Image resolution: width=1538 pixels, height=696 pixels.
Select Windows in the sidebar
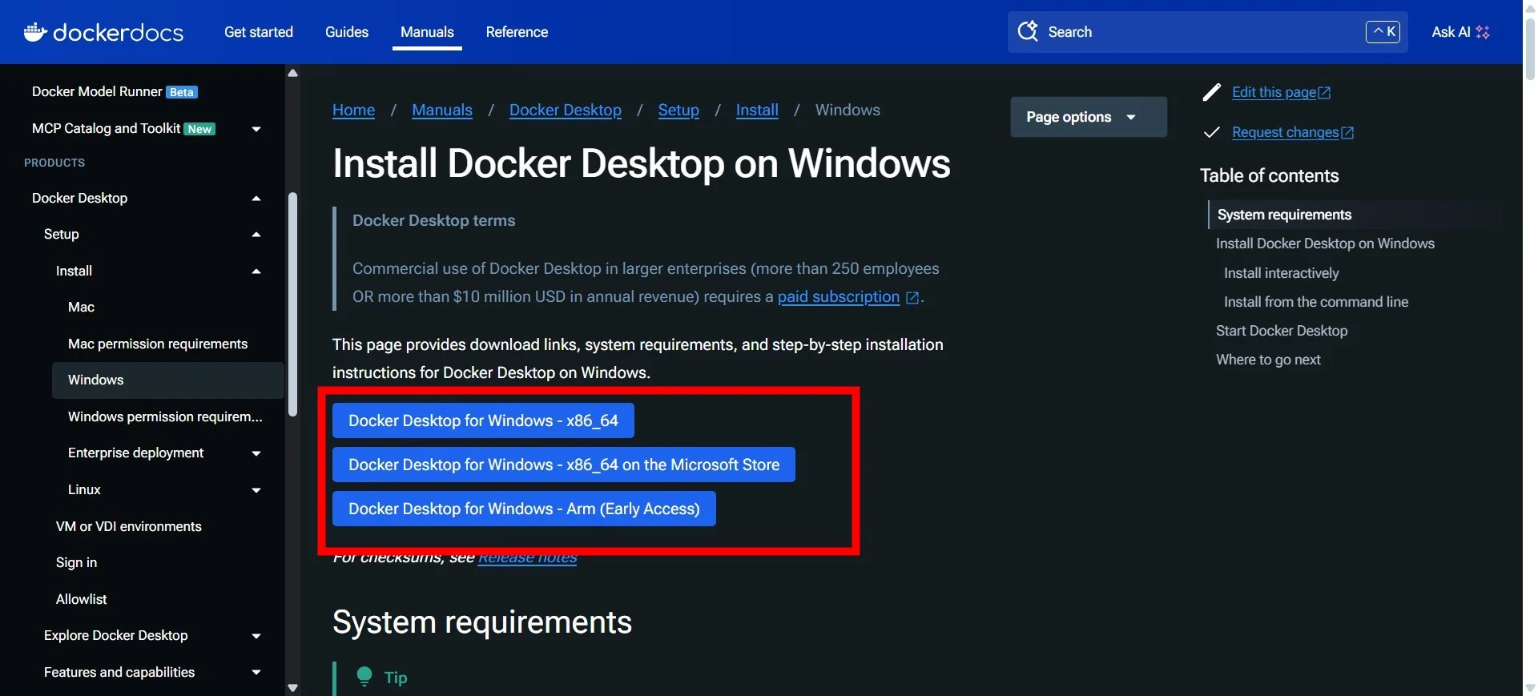(x=168, y=380)
